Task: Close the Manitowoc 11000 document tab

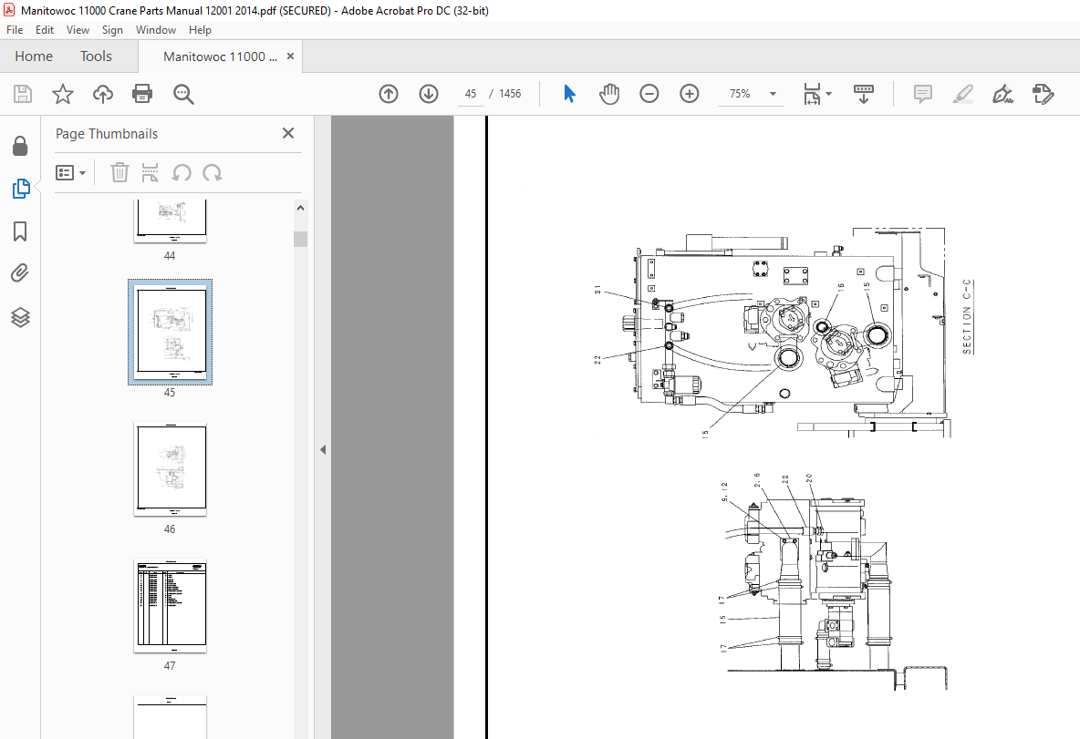Action: pyautogui.click(x=291, y=56)
